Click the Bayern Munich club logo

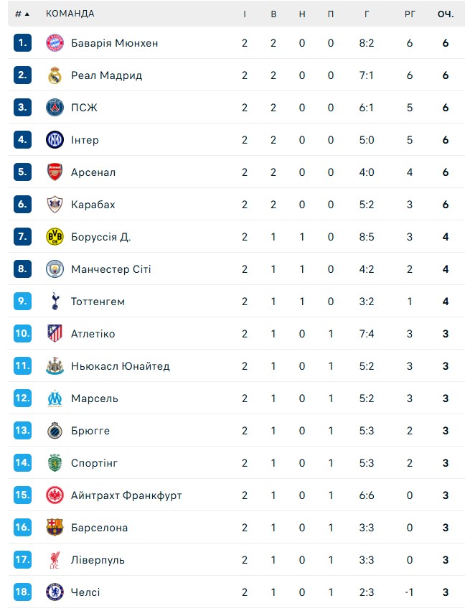pos(55,43)
